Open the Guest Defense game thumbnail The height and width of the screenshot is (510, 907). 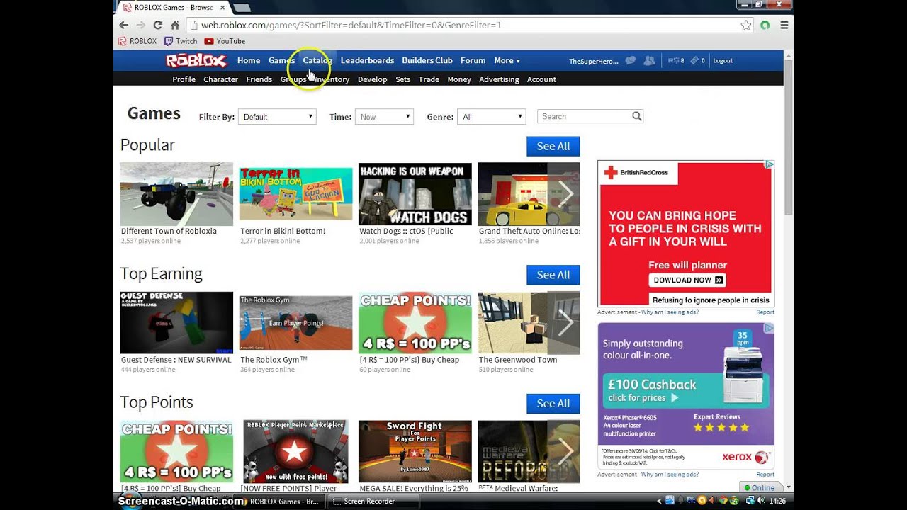(x=176, y=323)
